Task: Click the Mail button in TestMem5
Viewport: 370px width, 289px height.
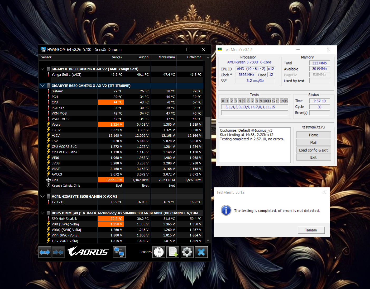Action: click(x=314, y=143)
